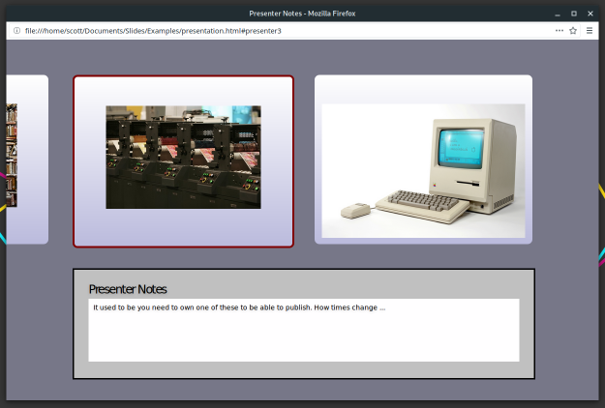This screenshot has width=605, height=408.
Task: Click the red border of the current slide
Action: (75, 161)
